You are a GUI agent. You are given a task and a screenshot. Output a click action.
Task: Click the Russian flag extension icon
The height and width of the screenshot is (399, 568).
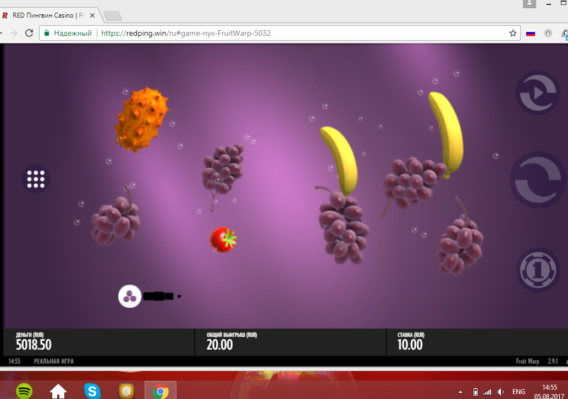[x=530, y=34]
